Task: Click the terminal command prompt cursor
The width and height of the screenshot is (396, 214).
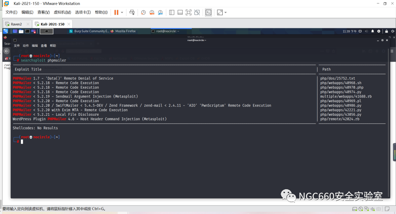Action: pyautogui.click(x=22, y=142)
